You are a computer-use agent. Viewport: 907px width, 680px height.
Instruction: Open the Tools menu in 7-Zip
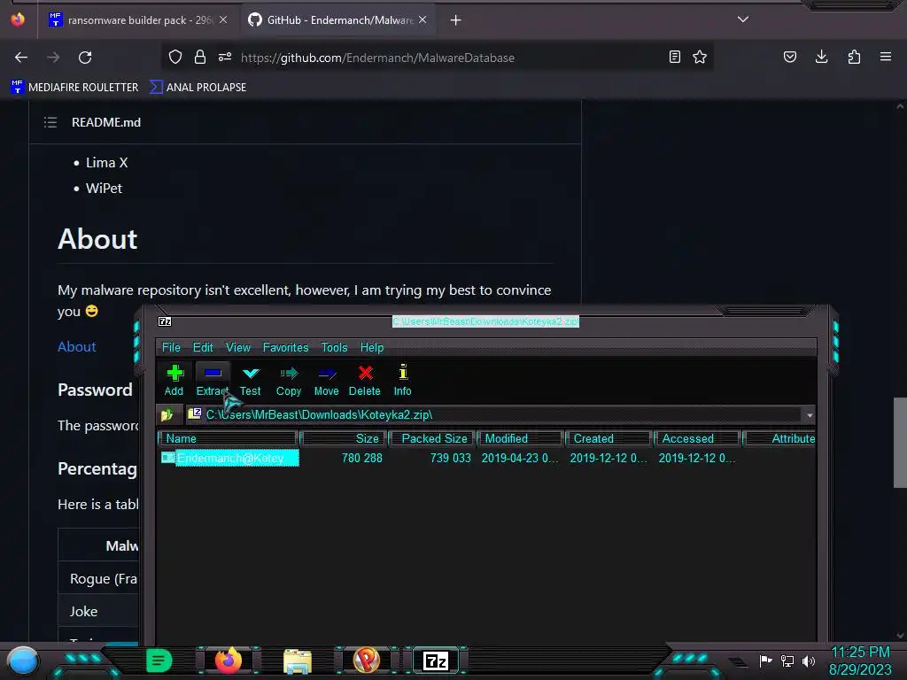click(334, 347)
